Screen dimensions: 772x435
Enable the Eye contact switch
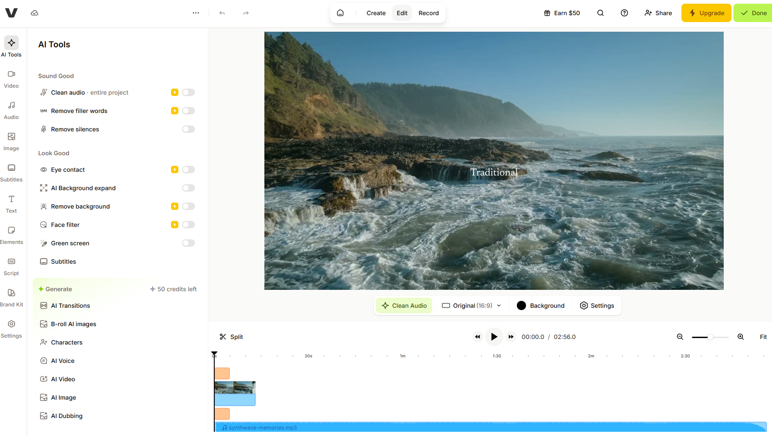189,169
